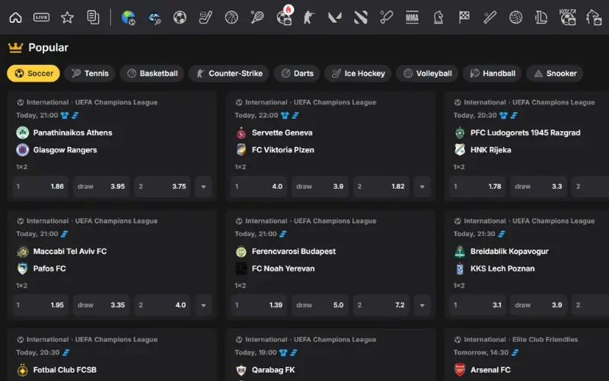Switch to the Snooker tab
The height and width of the screenshot is (381, 609).
tap(555, 73)
